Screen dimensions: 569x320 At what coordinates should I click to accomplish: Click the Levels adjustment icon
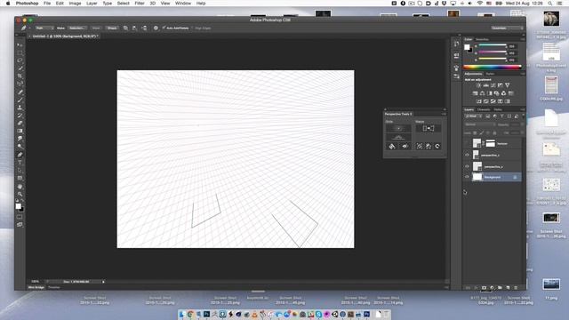tap(485, 85)
